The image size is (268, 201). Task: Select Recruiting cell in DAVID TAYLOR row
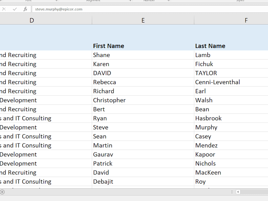(46, 73)
